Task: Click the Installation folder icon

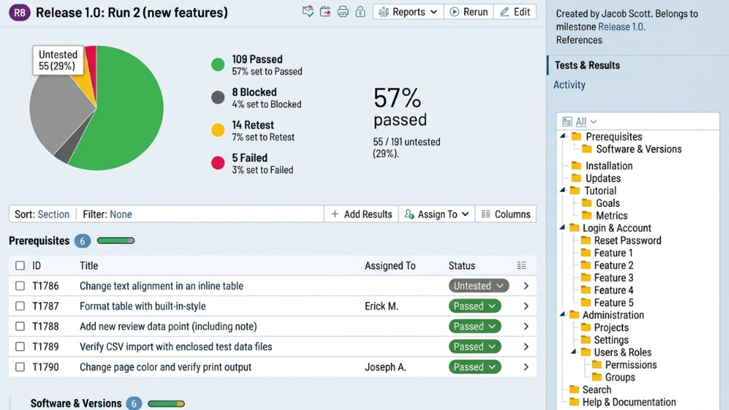Action: 576,165
